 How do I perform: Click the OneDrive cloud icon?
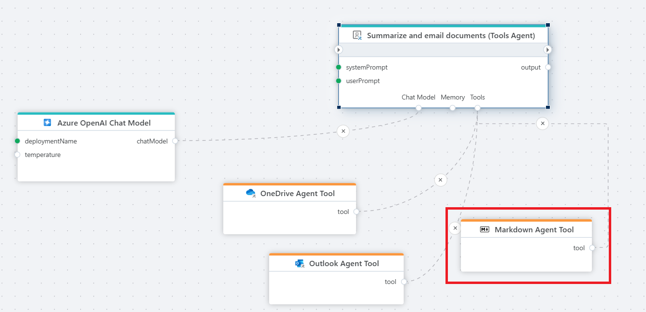[250, 193]
